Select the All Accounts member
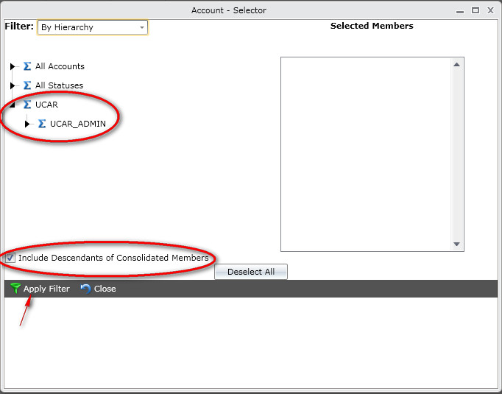This screenshot has width=502, height=394. point(60,66)
